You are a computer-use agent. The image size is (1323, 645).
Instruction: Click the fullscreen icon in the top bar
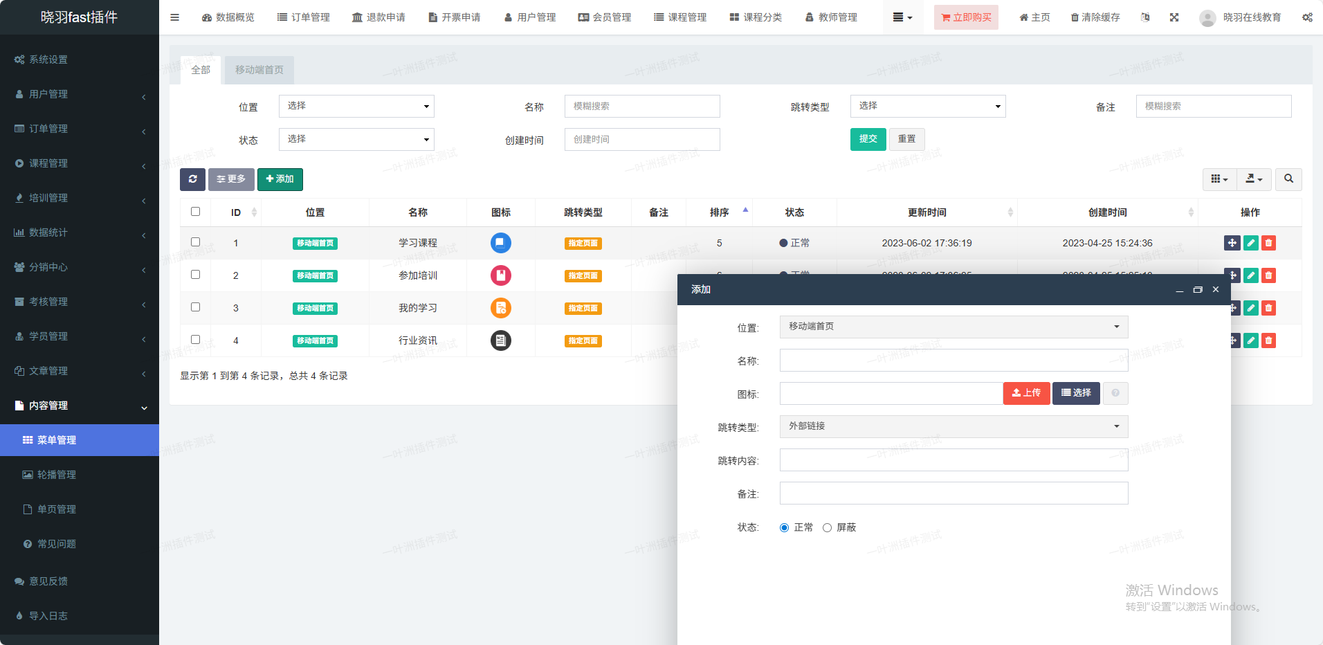coord(1174,17)
